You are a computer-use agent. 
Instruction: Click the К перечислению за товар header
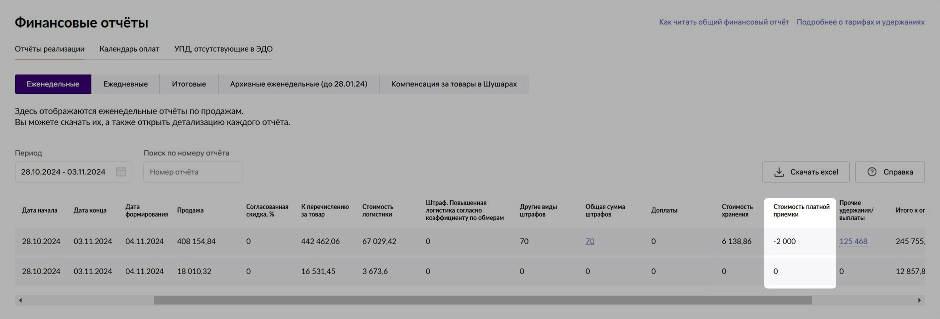click(325, 210)
